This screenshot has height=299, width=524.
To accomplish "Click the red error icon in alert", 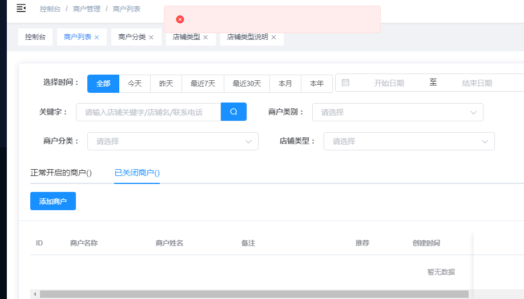I will tap(180, 19).
